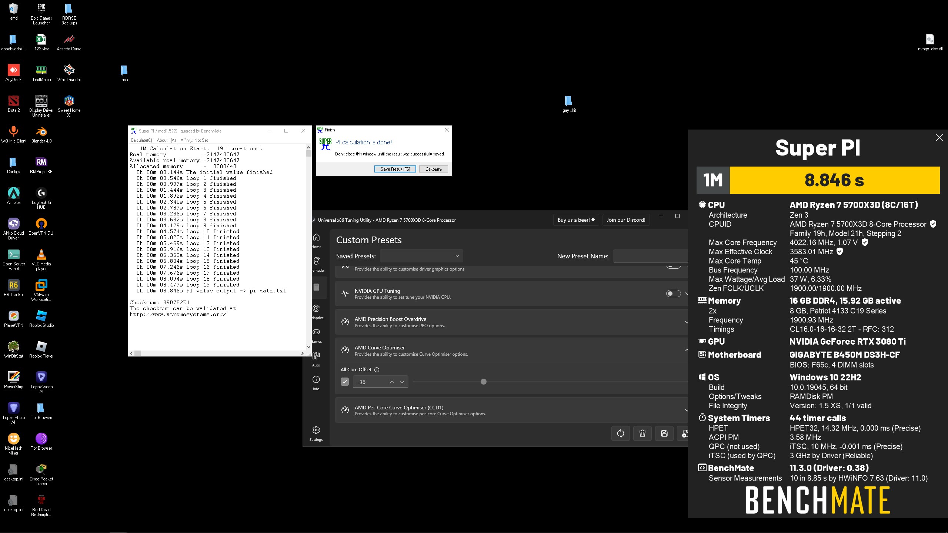Select the Dota 2 desktop icon
The width and height of the screenshot is (948, 533).
14,104
